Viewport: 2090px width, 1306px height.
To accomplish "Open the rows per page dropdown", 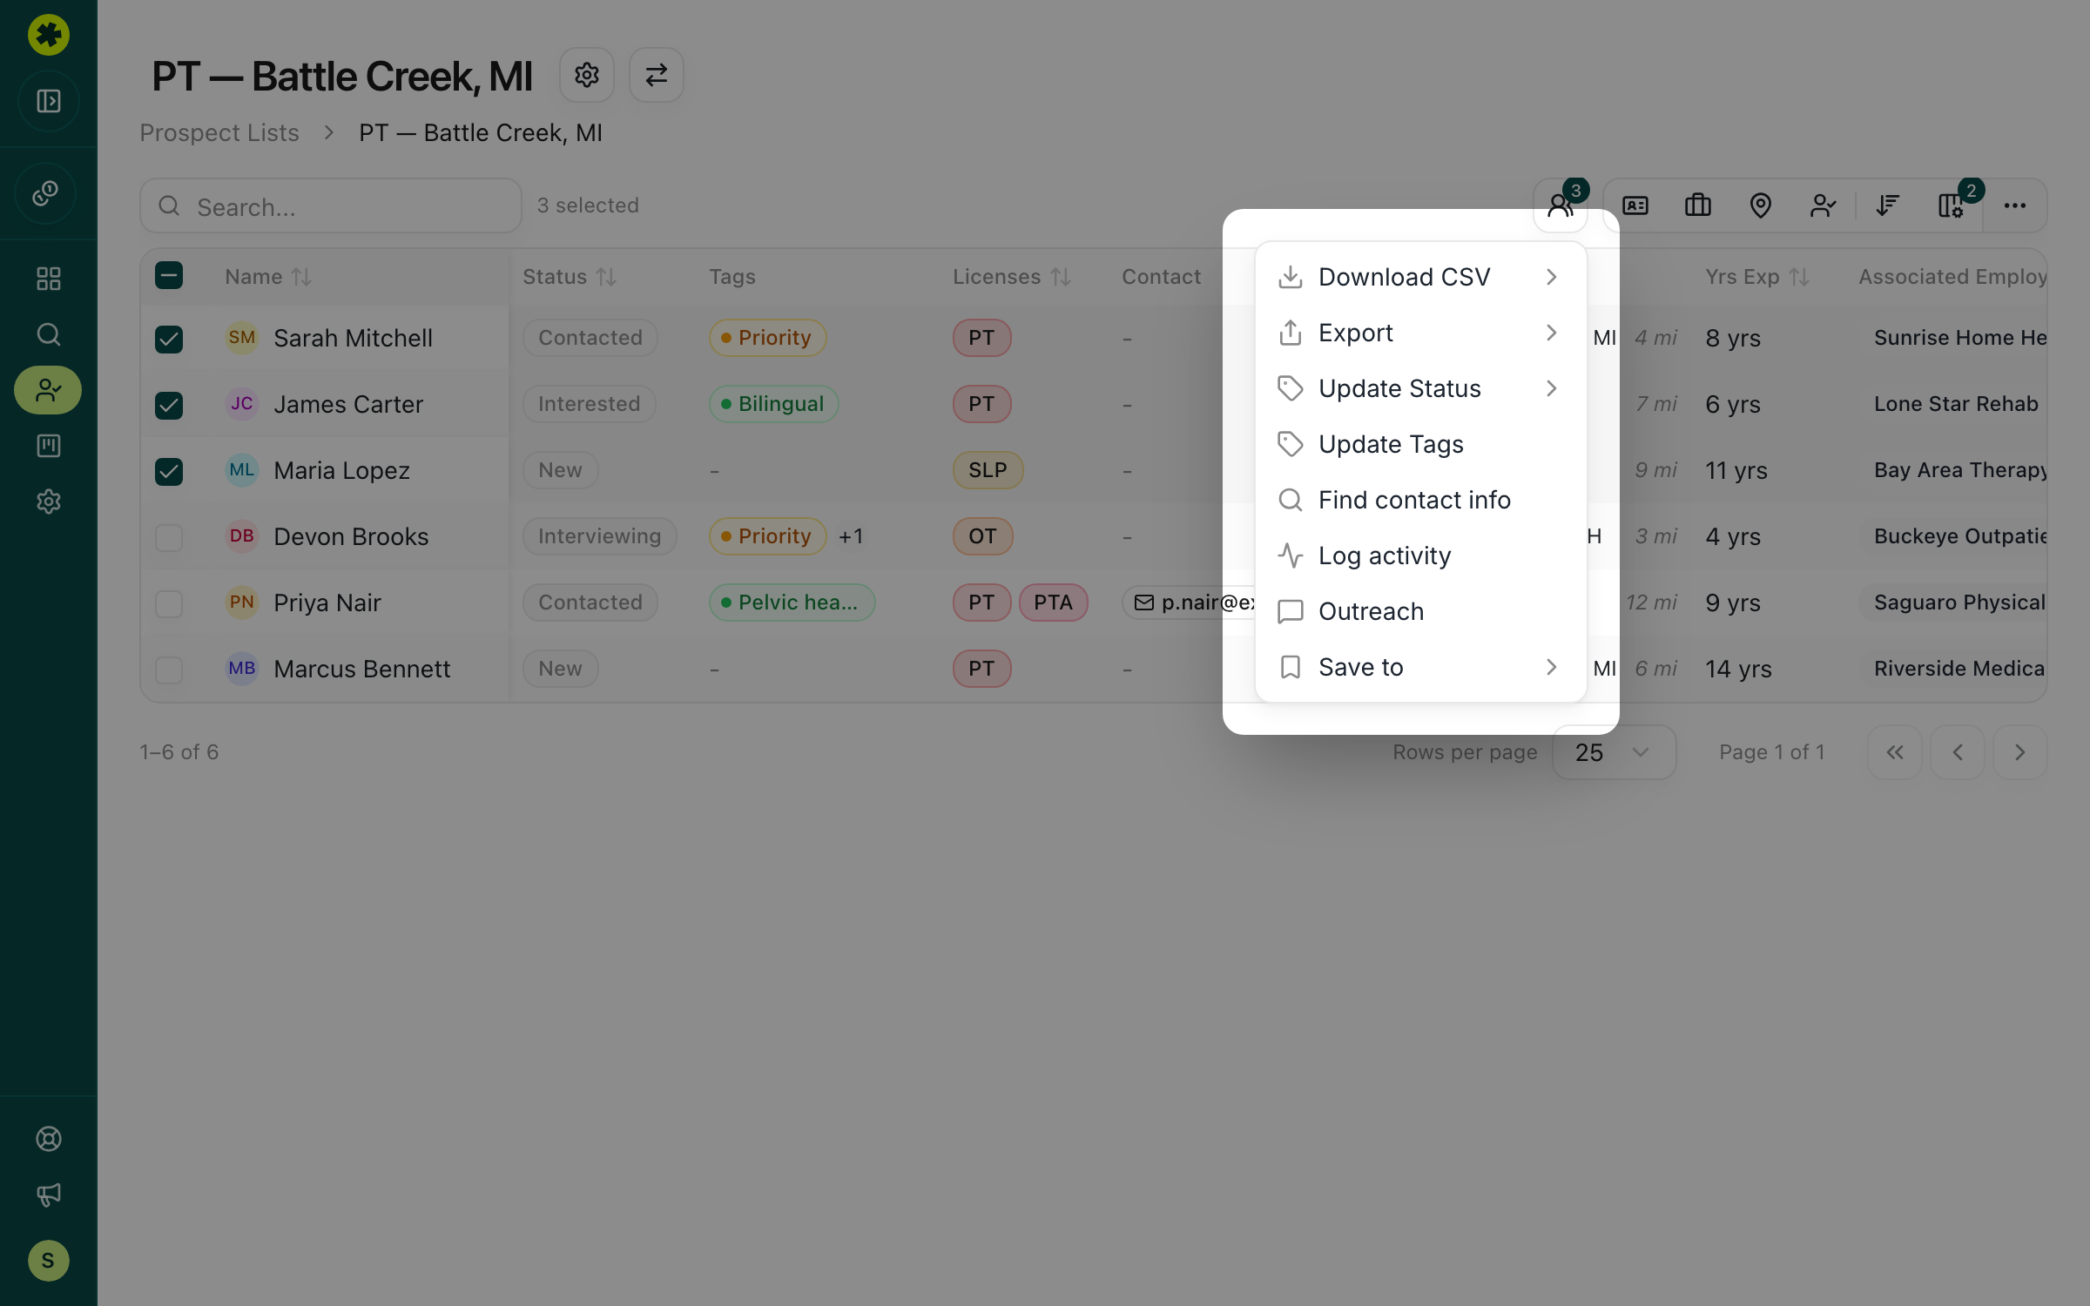I will click(1614, 752).
